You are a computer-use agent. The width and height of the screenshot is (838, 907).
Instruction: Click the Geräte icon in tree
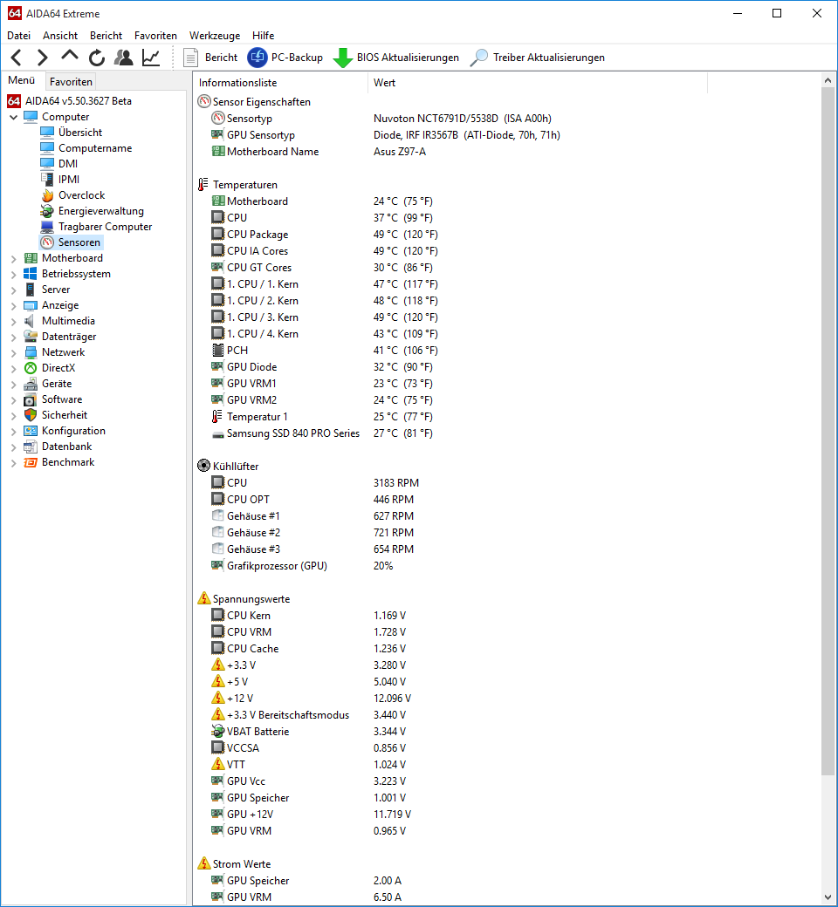31,384
